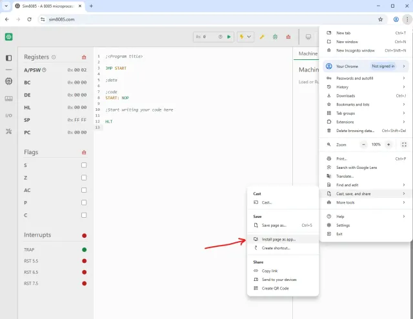This screenshot has height=319, width=413.
Task: Choose Save page as option
Action: [283, 226]
